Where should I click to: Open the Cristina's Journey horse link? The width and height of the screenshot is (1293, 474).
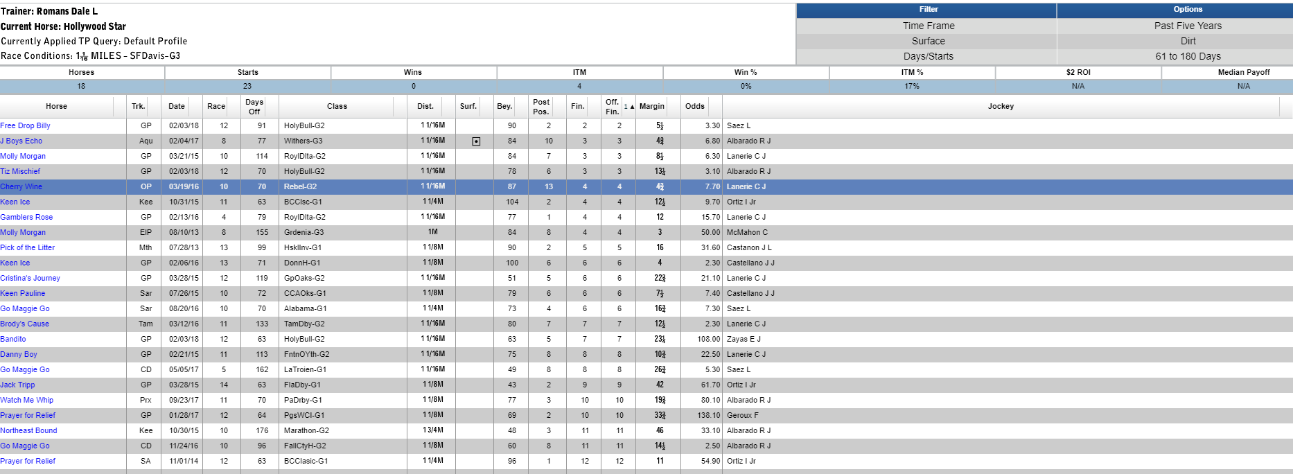click(30, 279)
